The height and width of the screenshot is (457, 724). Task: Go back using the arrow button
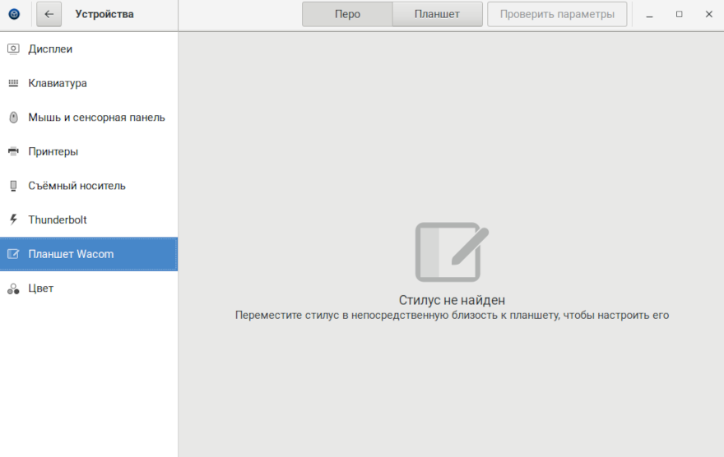pyautogui.click(x=49, y=14)
